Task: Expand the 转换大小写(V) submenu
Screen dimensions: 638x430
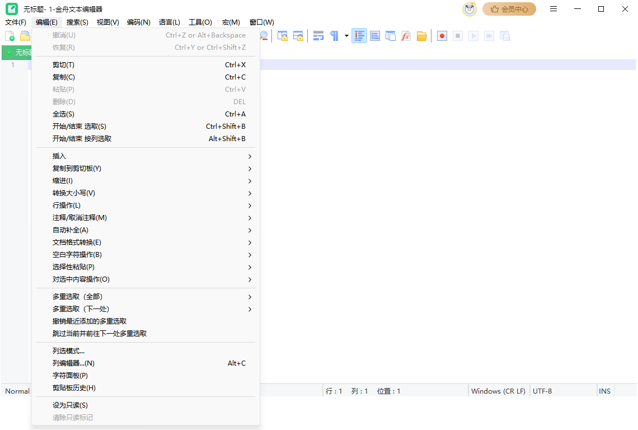Action: [146, 193]
